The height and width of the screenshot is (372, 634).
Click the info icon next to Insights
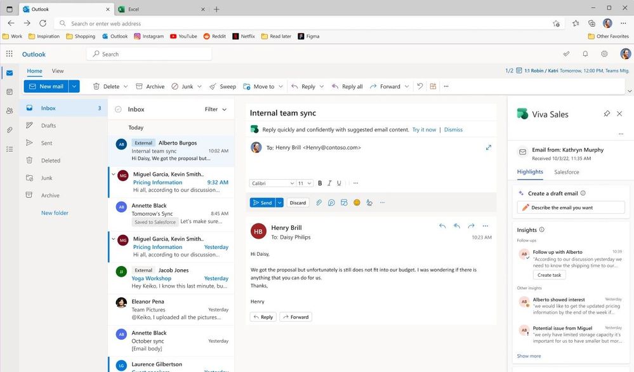click(542, 230)
